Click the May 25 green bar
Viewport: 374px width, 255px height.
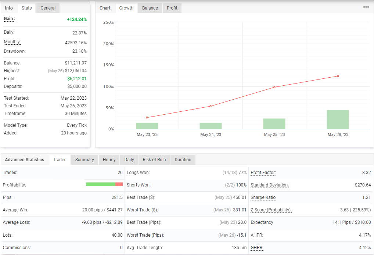[x=274, y=124]
